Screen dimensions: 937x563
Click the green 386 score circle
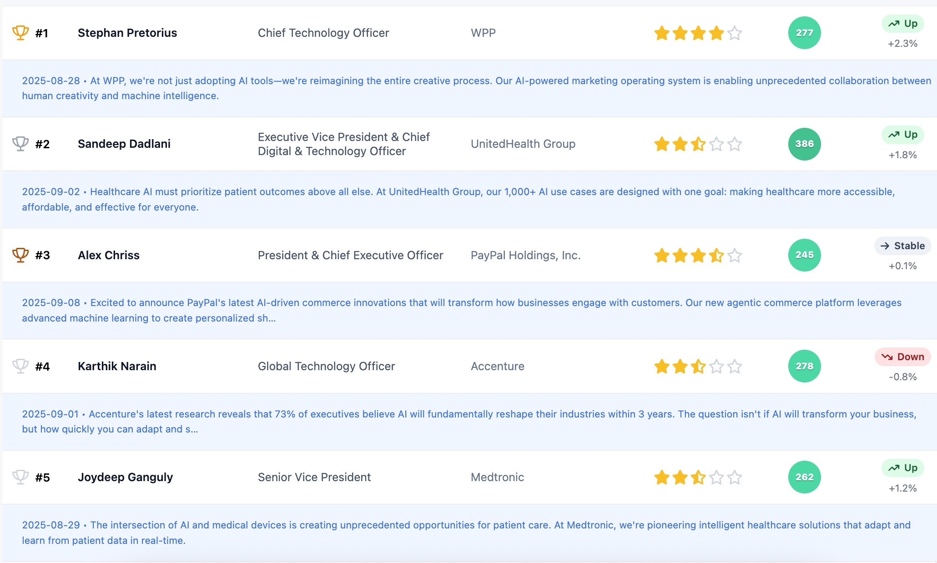[x=804, y=144]
